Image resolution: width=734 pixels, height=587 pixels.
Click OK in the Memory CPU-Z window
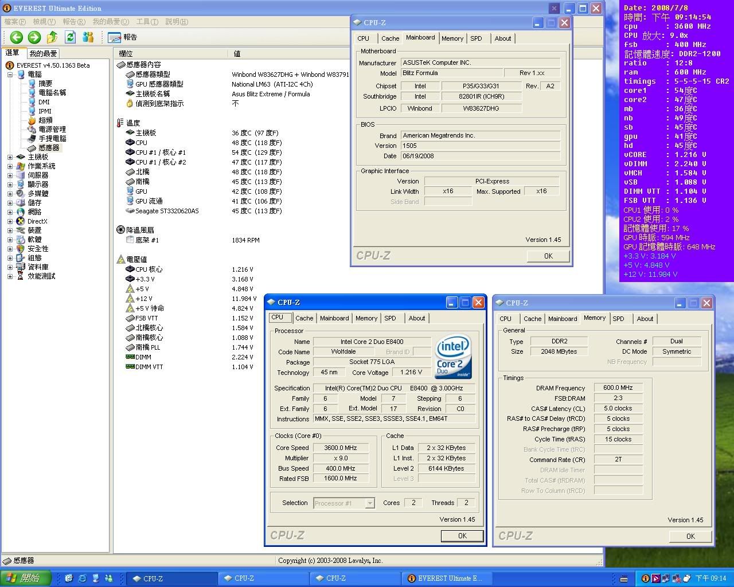[x=690, y=537]
